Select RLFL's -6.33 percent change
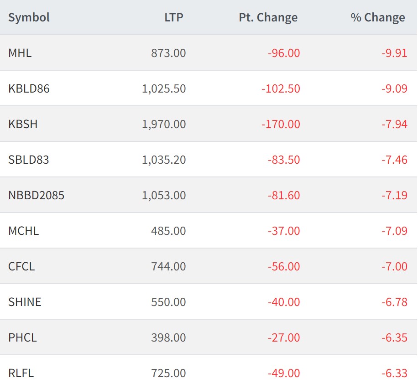The image size is (418, 389). (394, 373)
